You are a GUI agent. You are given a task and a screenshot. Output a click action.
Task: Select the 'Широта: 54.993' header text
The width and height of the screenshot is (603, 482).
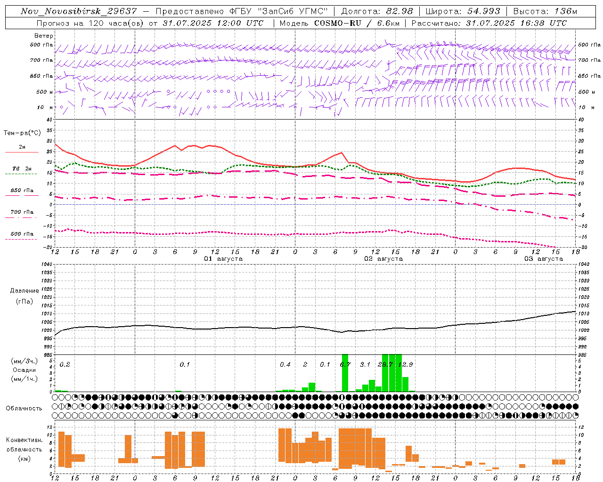[463, 11]
